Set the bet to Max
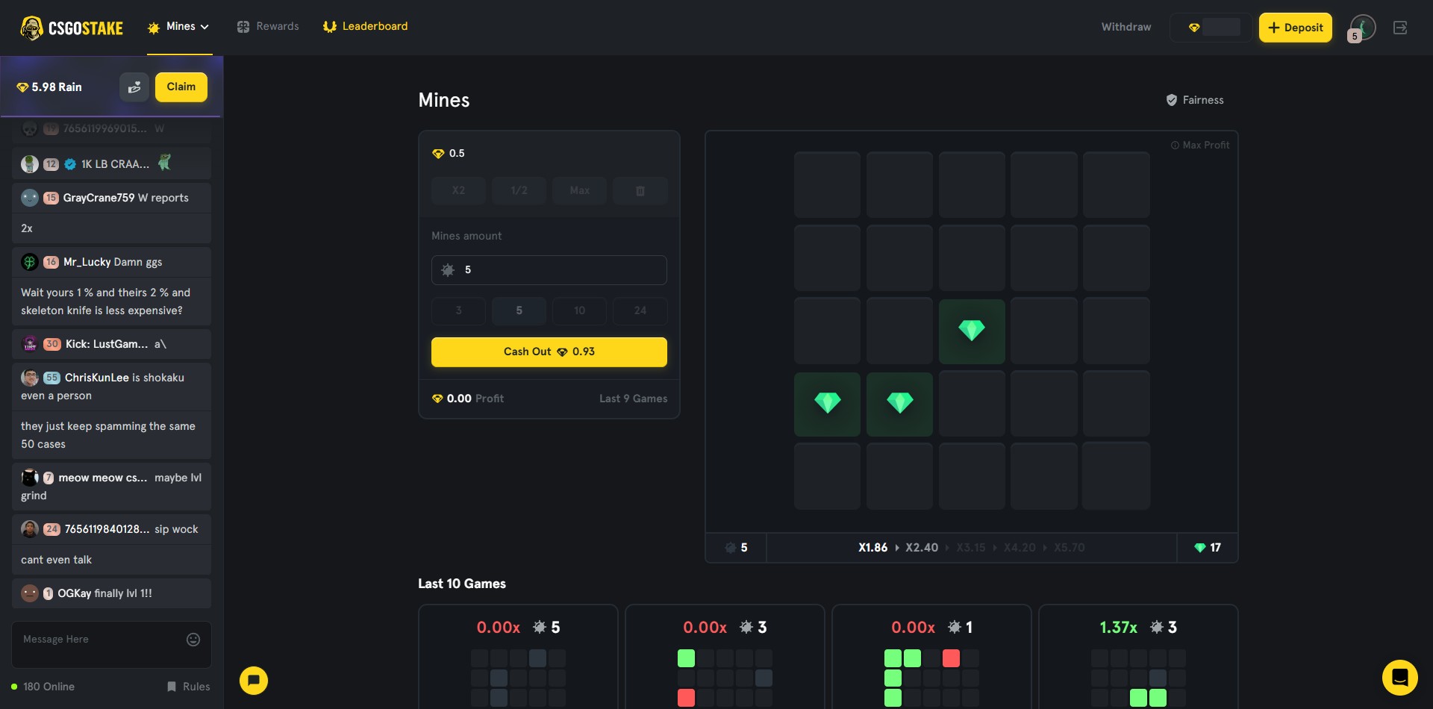The width and height of the screenshot is (1433, 709). [579, 191]
